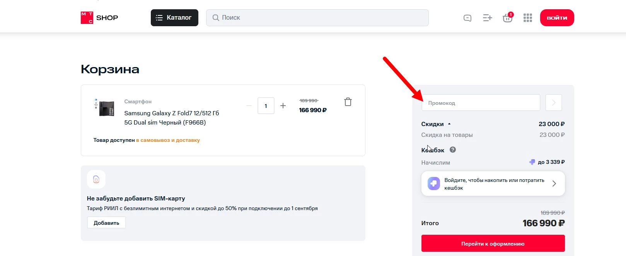Click the cashback help question mark

(453, 150)
